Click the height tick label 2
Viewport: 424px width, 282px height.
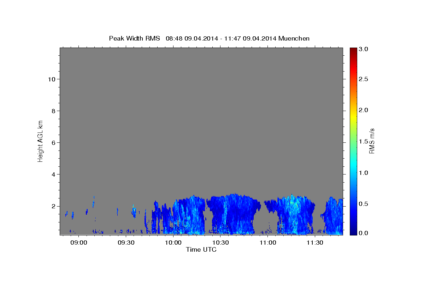coord(53,206)
